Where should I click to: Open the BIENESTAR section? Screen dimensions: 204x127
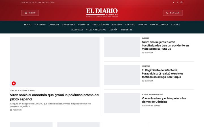pos(126,30)
